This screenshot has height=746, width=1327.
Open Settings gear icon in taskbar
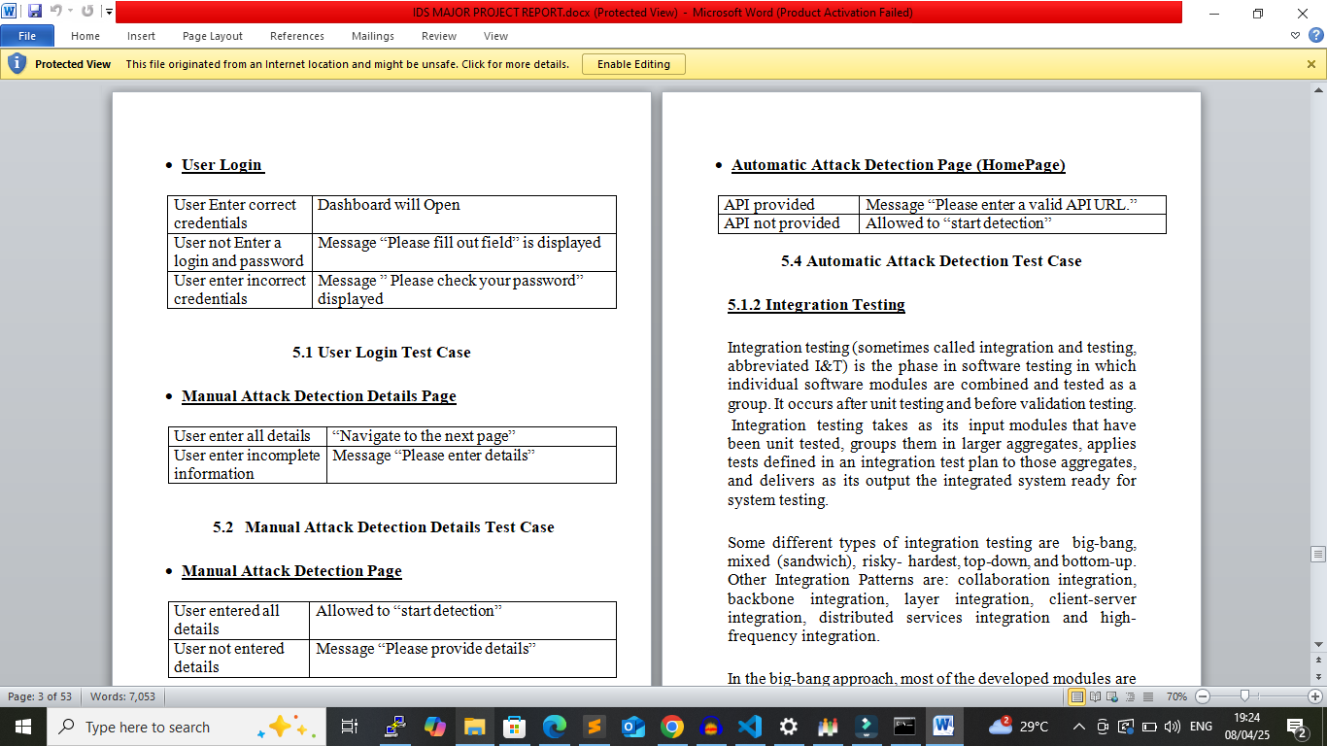click(x=789, y=727)
